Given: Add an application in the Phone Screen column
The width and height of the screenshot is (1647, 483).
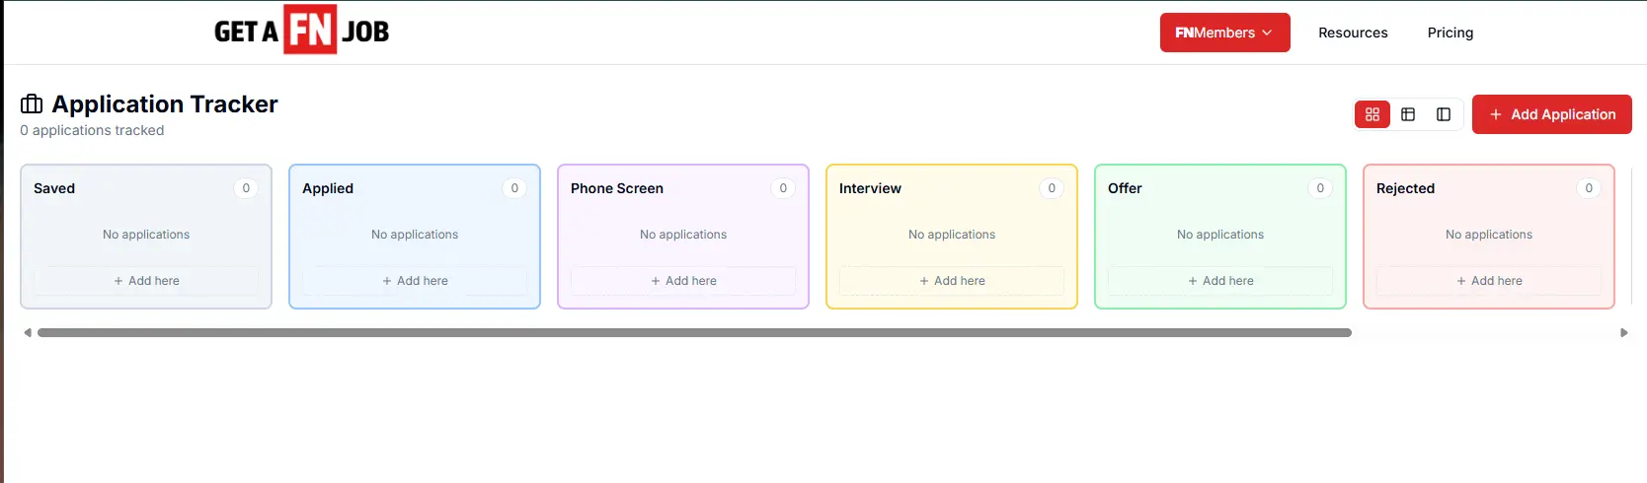Looking at the screenshot, I should [683, 281].
